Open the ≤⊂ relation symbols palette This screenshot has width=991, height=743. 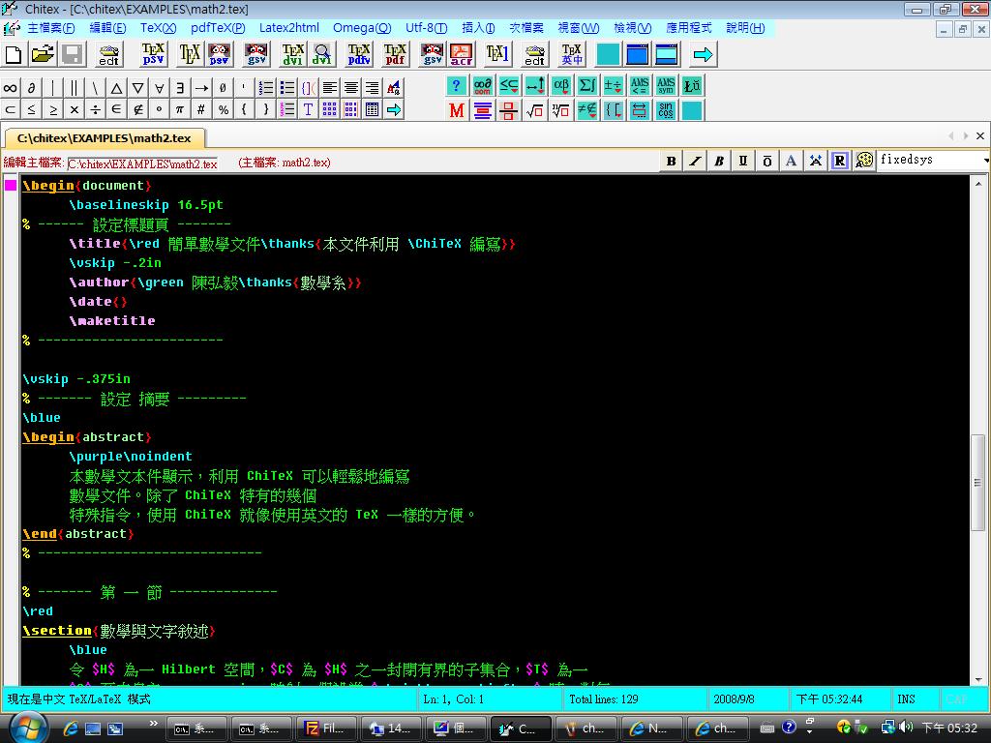click(508, 85)
